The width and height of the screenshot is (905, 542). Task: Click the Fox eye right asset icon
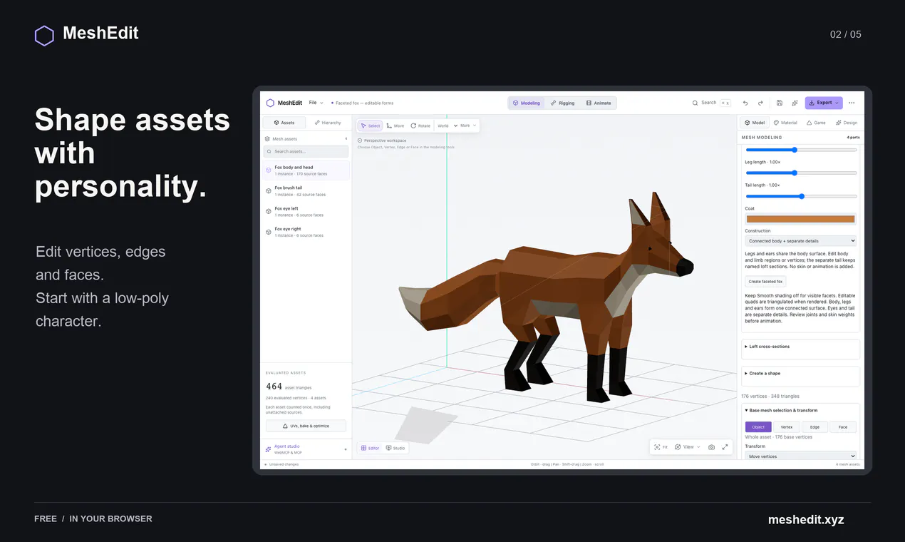269,232
